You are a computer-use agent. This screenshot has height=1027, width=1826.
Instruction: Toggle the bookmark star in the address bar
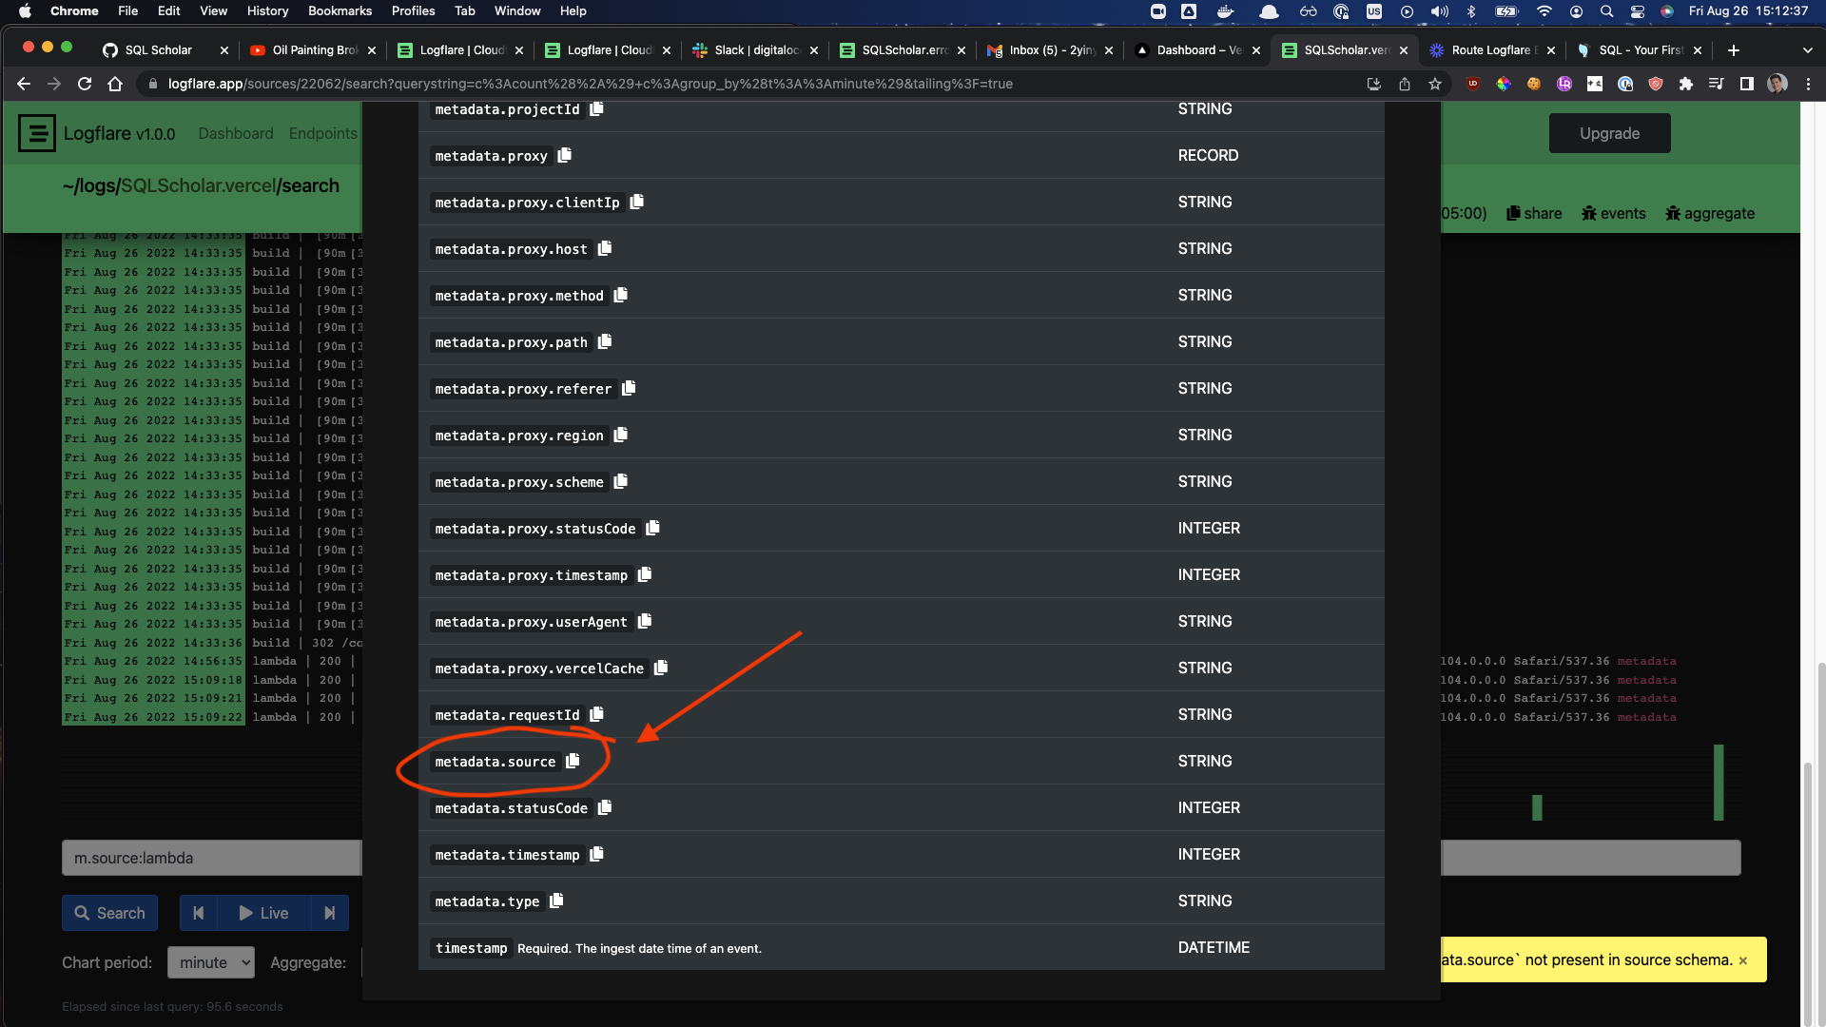(x=1435, y=84)
